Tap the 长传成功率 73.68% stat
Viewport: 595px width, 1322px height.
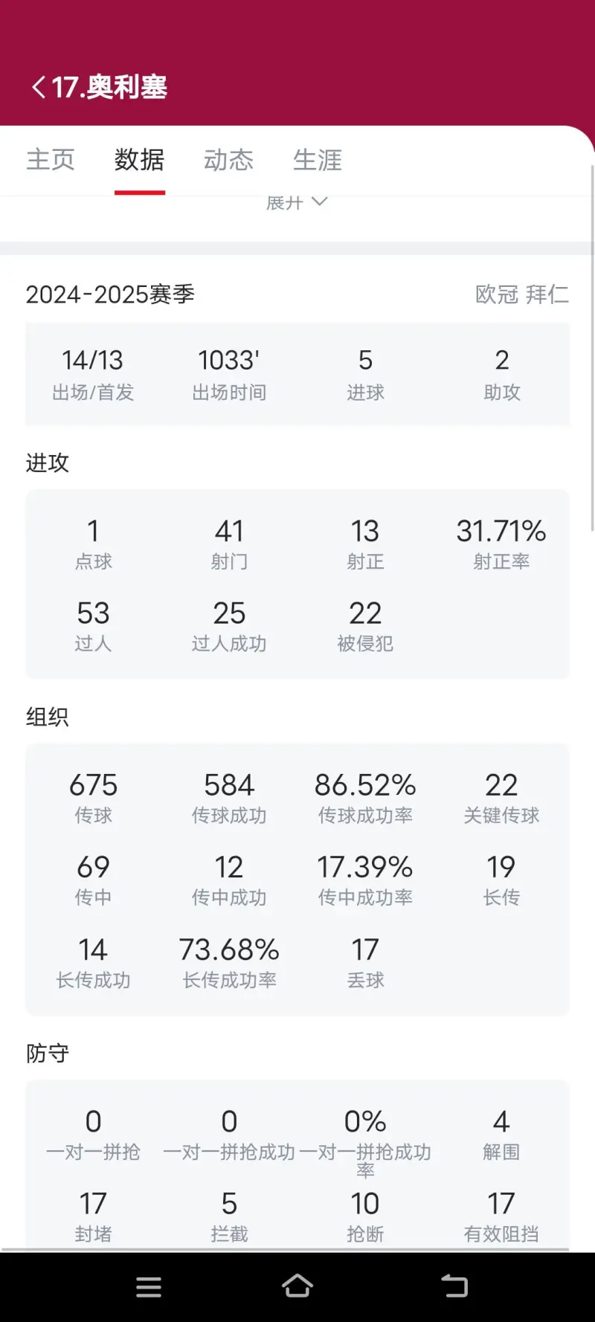229,963
